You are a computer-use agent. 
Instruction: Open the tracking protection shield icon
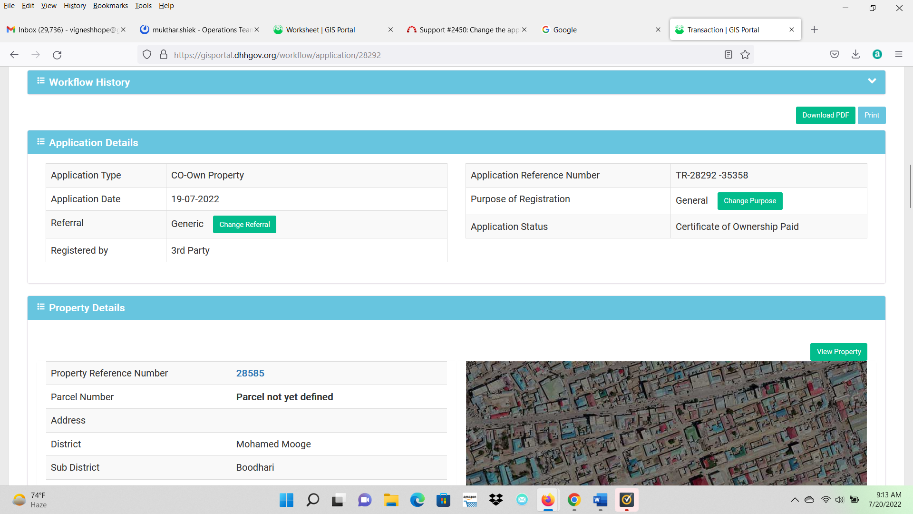click(147, 55)
